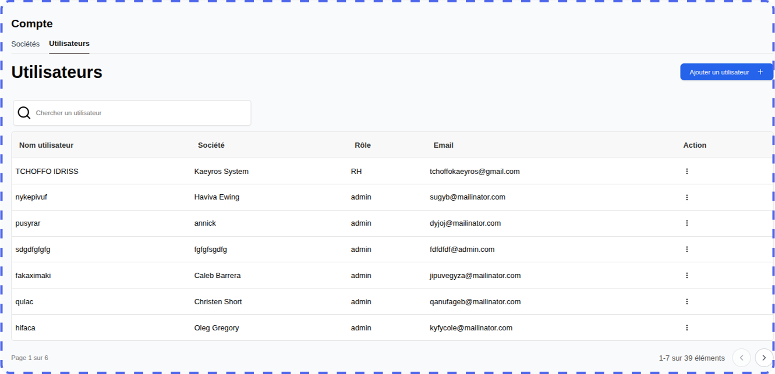This screenshot has height=374, width=775.
Task: Click Ajouter un utilisateur button
Action: tap(719, 72)
